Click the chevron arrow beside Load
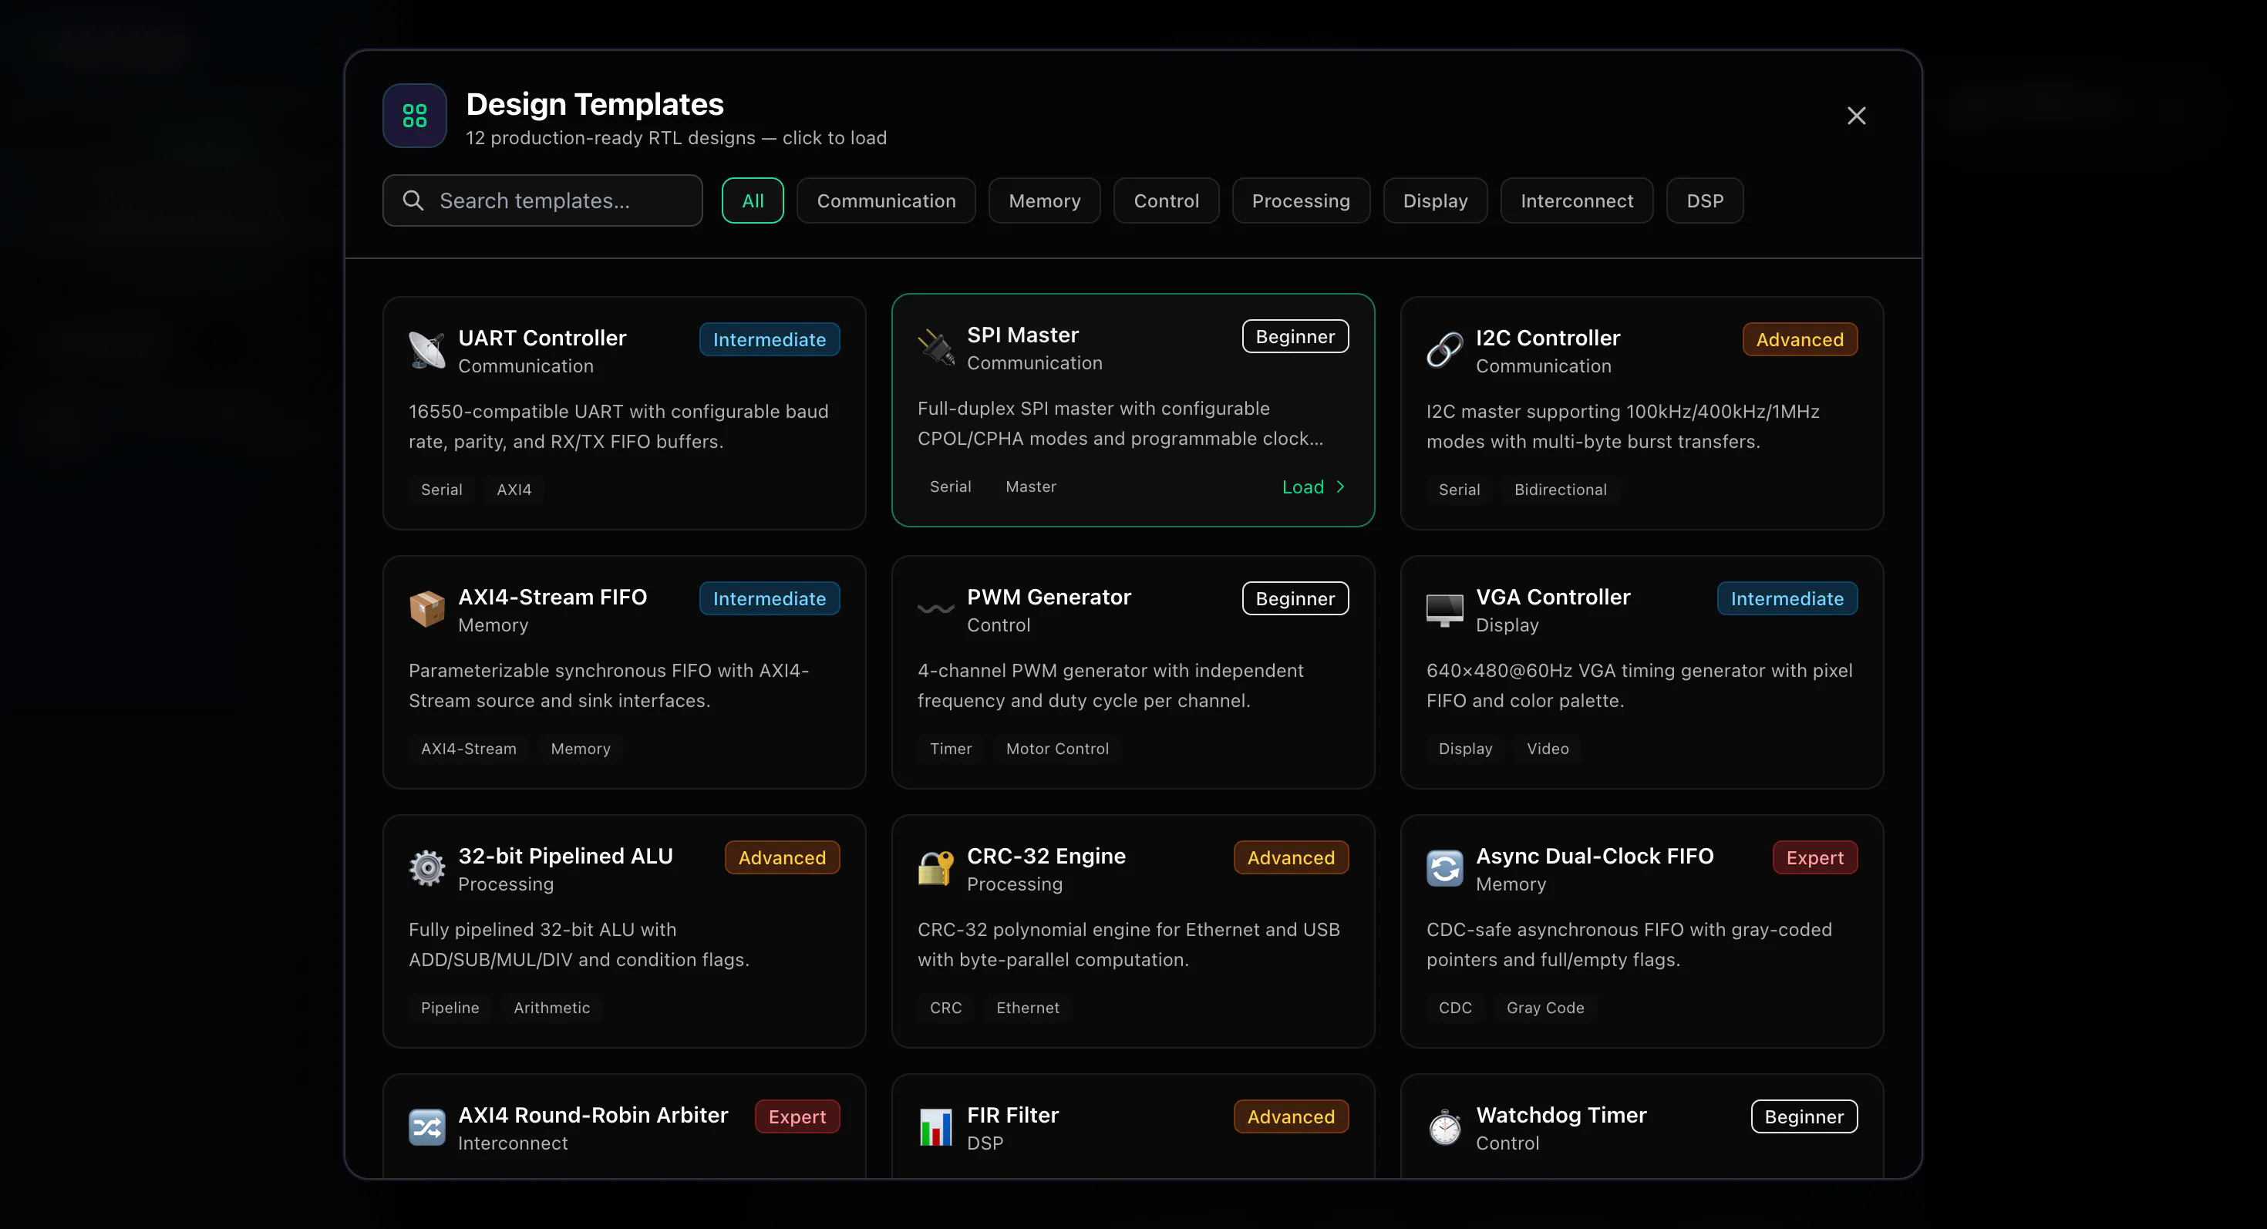This screenshot has width=2267, height=1229. point(1340,487)
